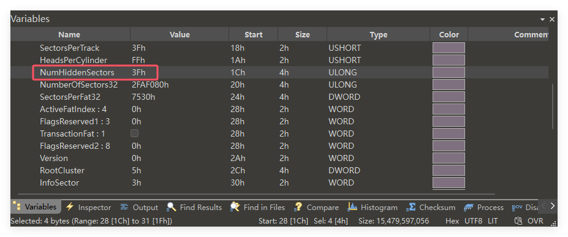Click UTF8 encoding in status bar
568x237 pixels.
pyautogui.click(x=474, y=220)
